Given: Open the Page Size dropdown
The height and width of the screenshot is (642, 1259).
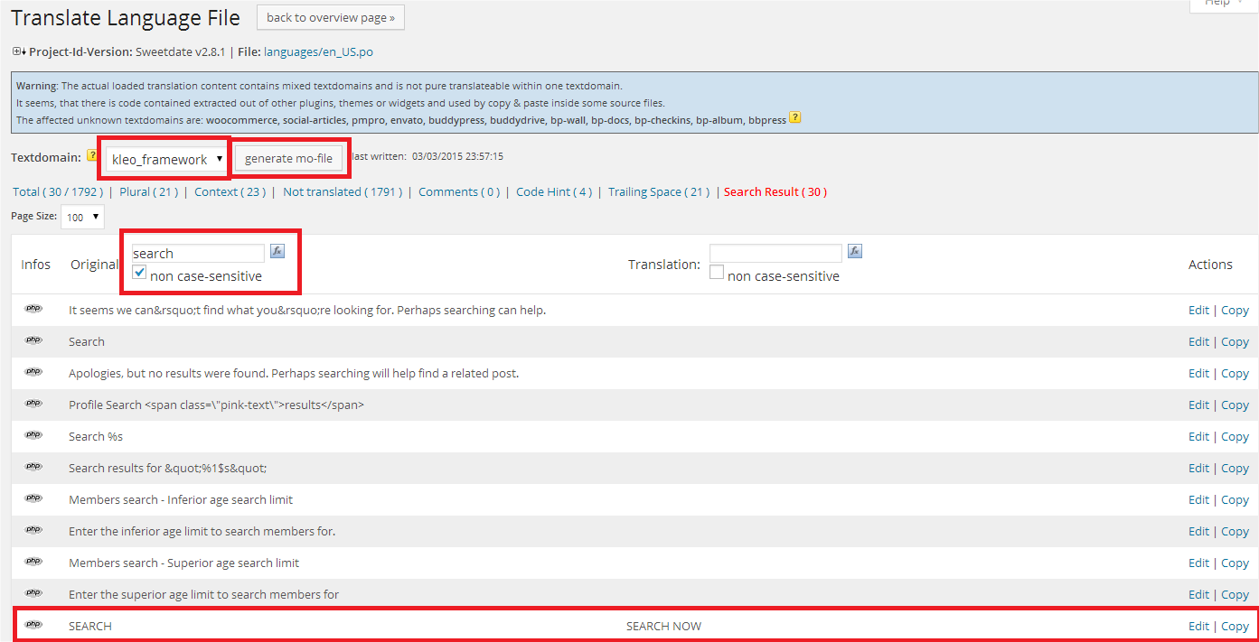Looking at the screenshot, I should point(82,217).
